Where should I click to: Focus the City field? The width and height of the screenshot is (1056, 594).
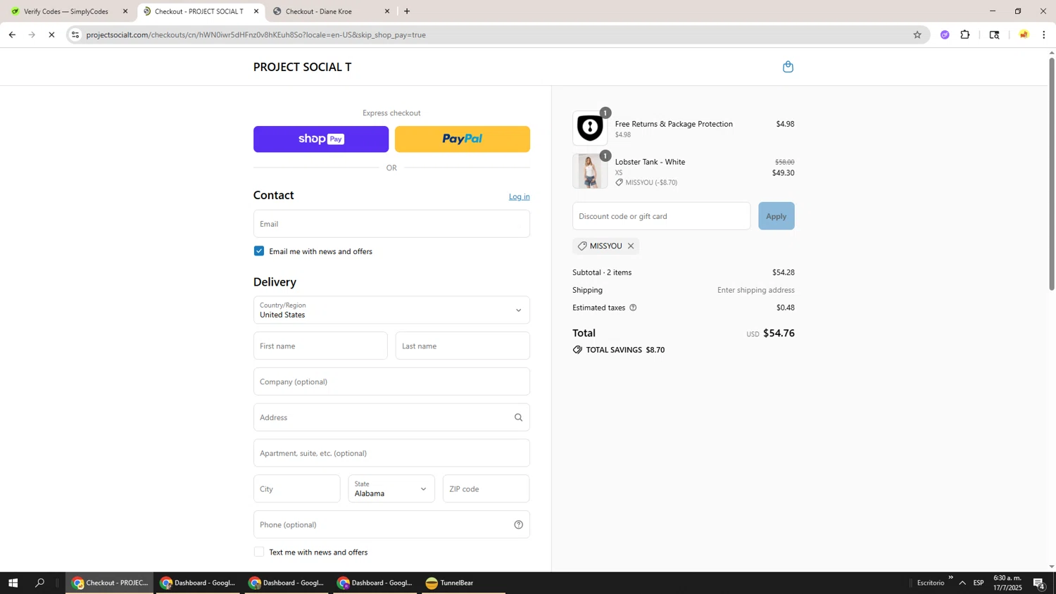click(297, 489)
